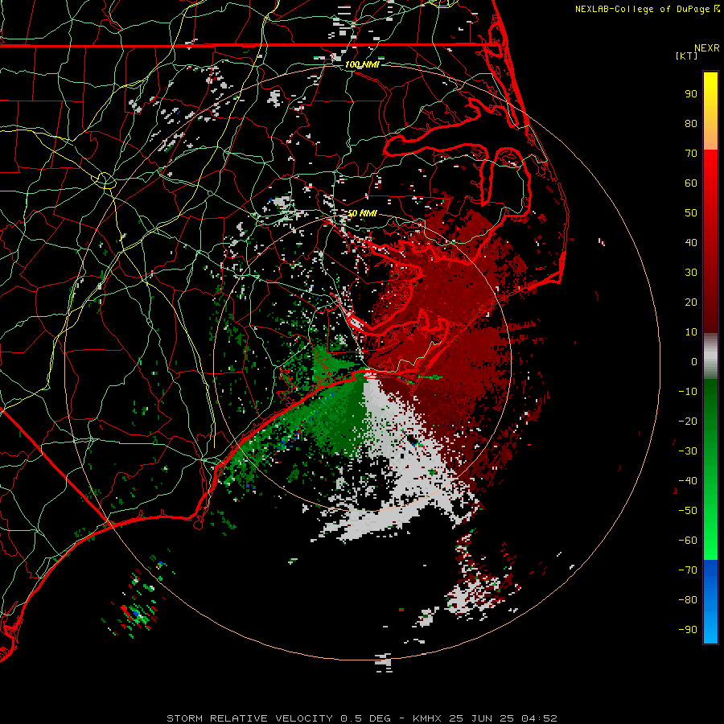
Task: Click the NEXR label above the scale
Action: coord(707,48)
